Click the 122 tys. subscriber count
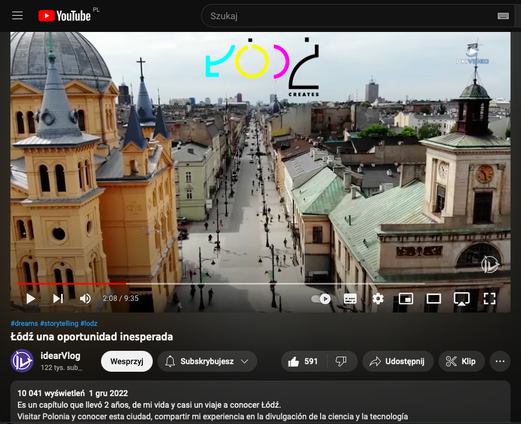This screenshot has width=521, height=424. [62, 368]
